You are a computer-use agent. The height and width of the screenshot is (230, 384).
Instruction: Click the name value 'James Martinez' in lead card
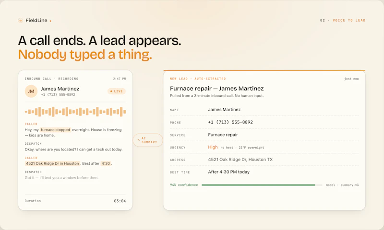(224, 110)
